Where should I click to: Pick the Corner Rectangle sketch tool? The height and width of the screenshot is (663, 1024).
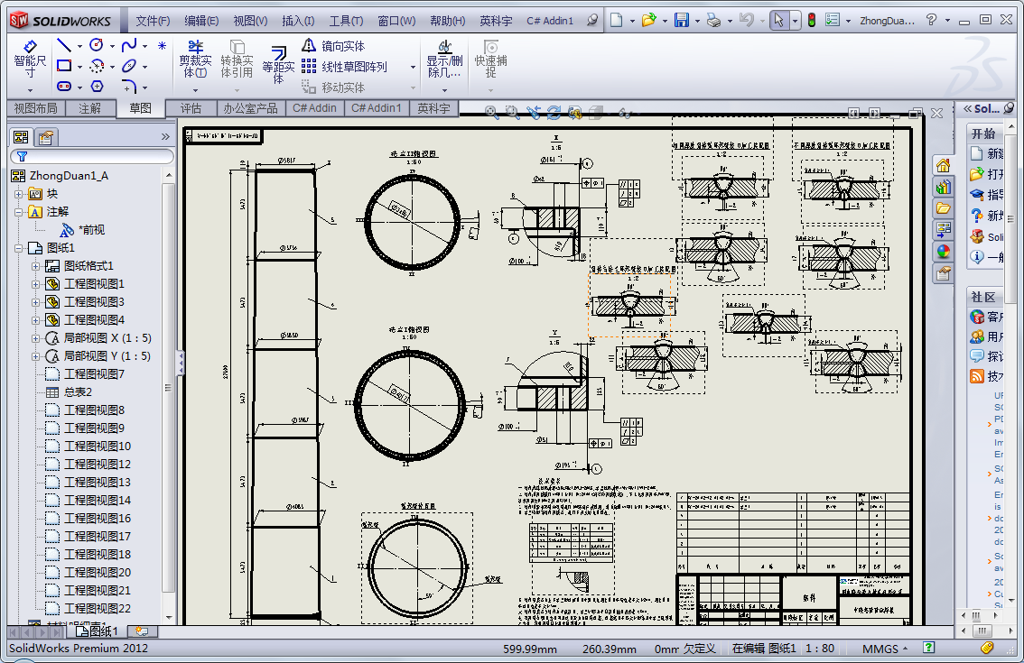point(63,66)
